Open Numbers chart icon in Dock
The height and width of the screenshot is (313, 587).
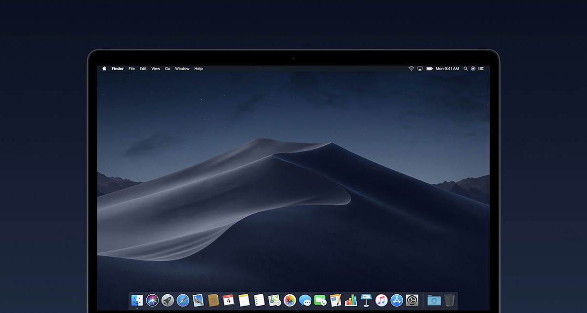pyautogui.click(x=351, y=300)
